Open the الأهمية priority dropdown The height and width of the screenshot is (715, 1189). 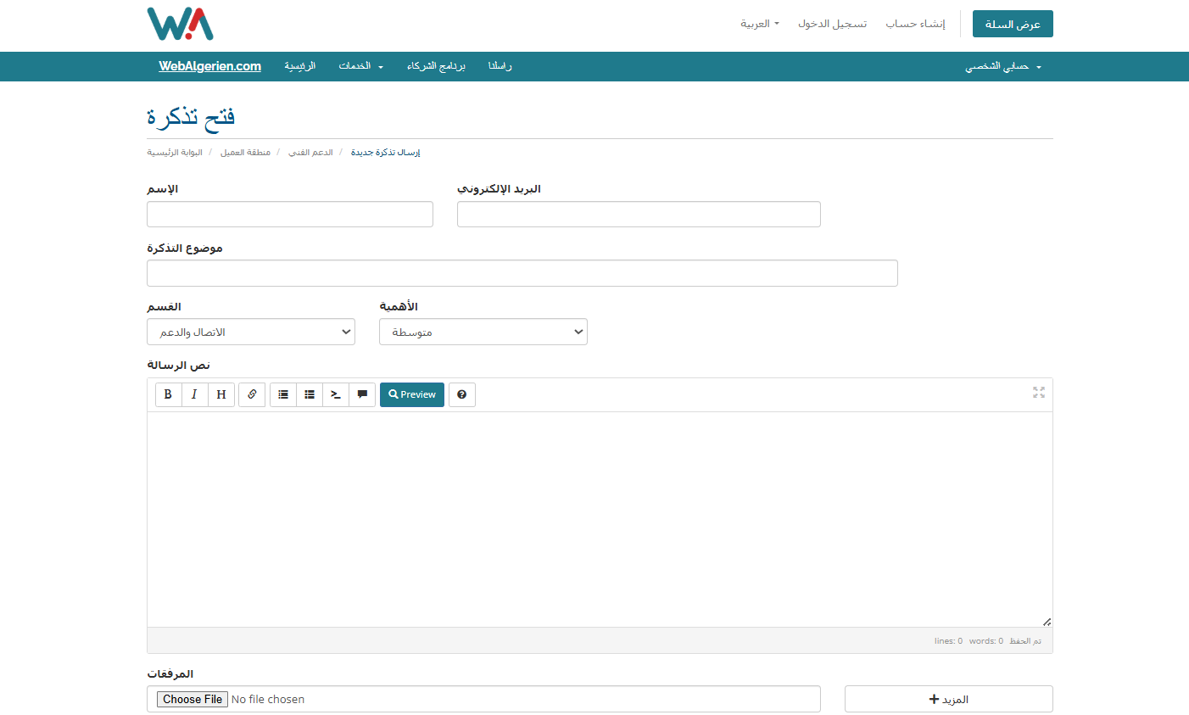pos(483,332)
